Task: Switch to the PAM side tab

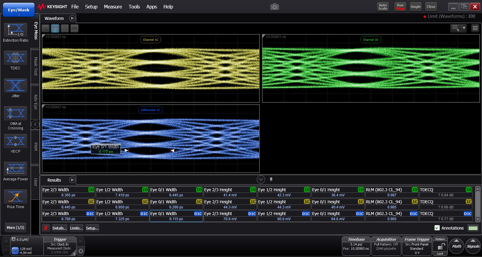Action: tap(36, 147)
